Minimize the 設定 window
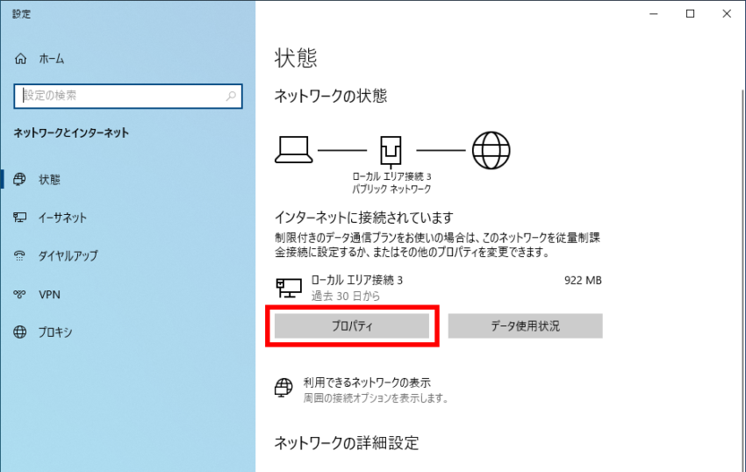Screen dimensions: 746x472 pyautogui.click(x=654, y=14)
